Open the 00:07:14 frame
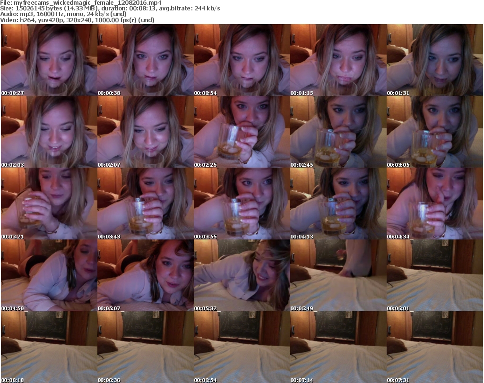This screenshot has height=383, width=484. 338,347
